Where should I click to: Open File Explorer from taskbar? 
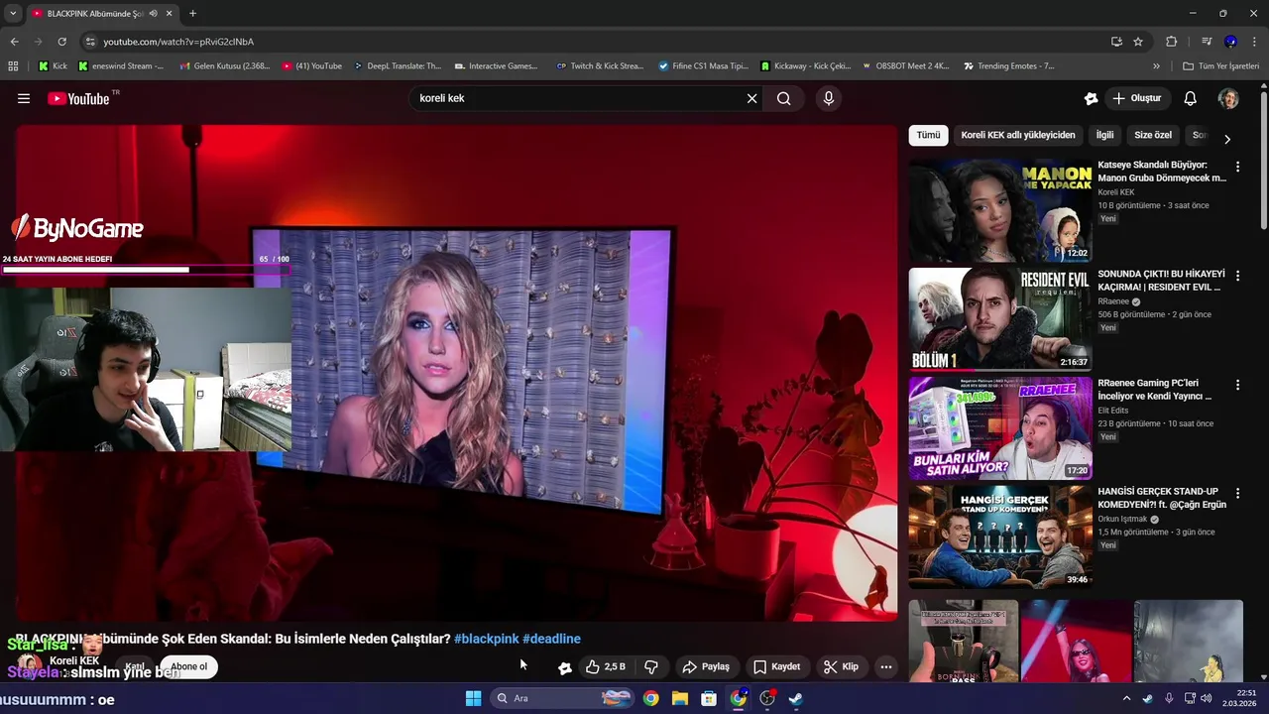pos(680,698)
